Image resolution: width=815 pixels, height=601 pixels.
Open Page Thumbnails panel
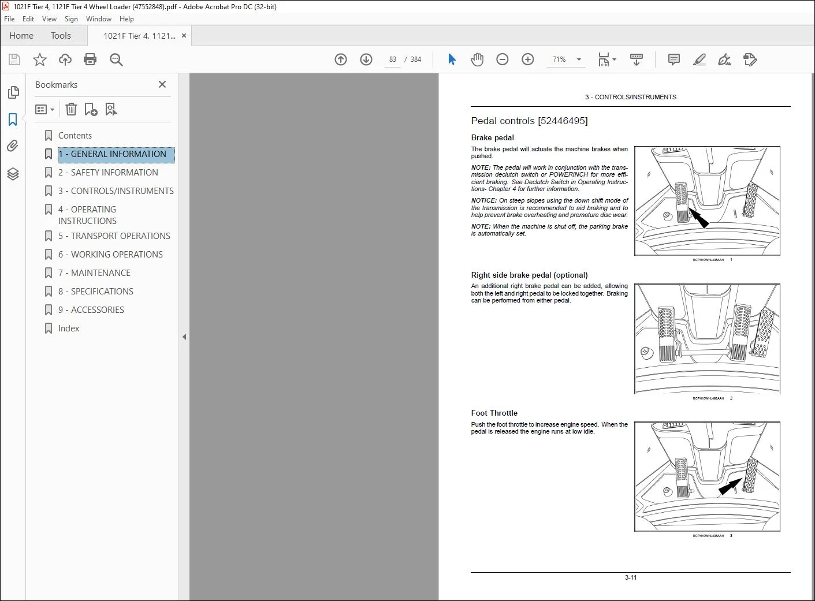coord(13,92)
